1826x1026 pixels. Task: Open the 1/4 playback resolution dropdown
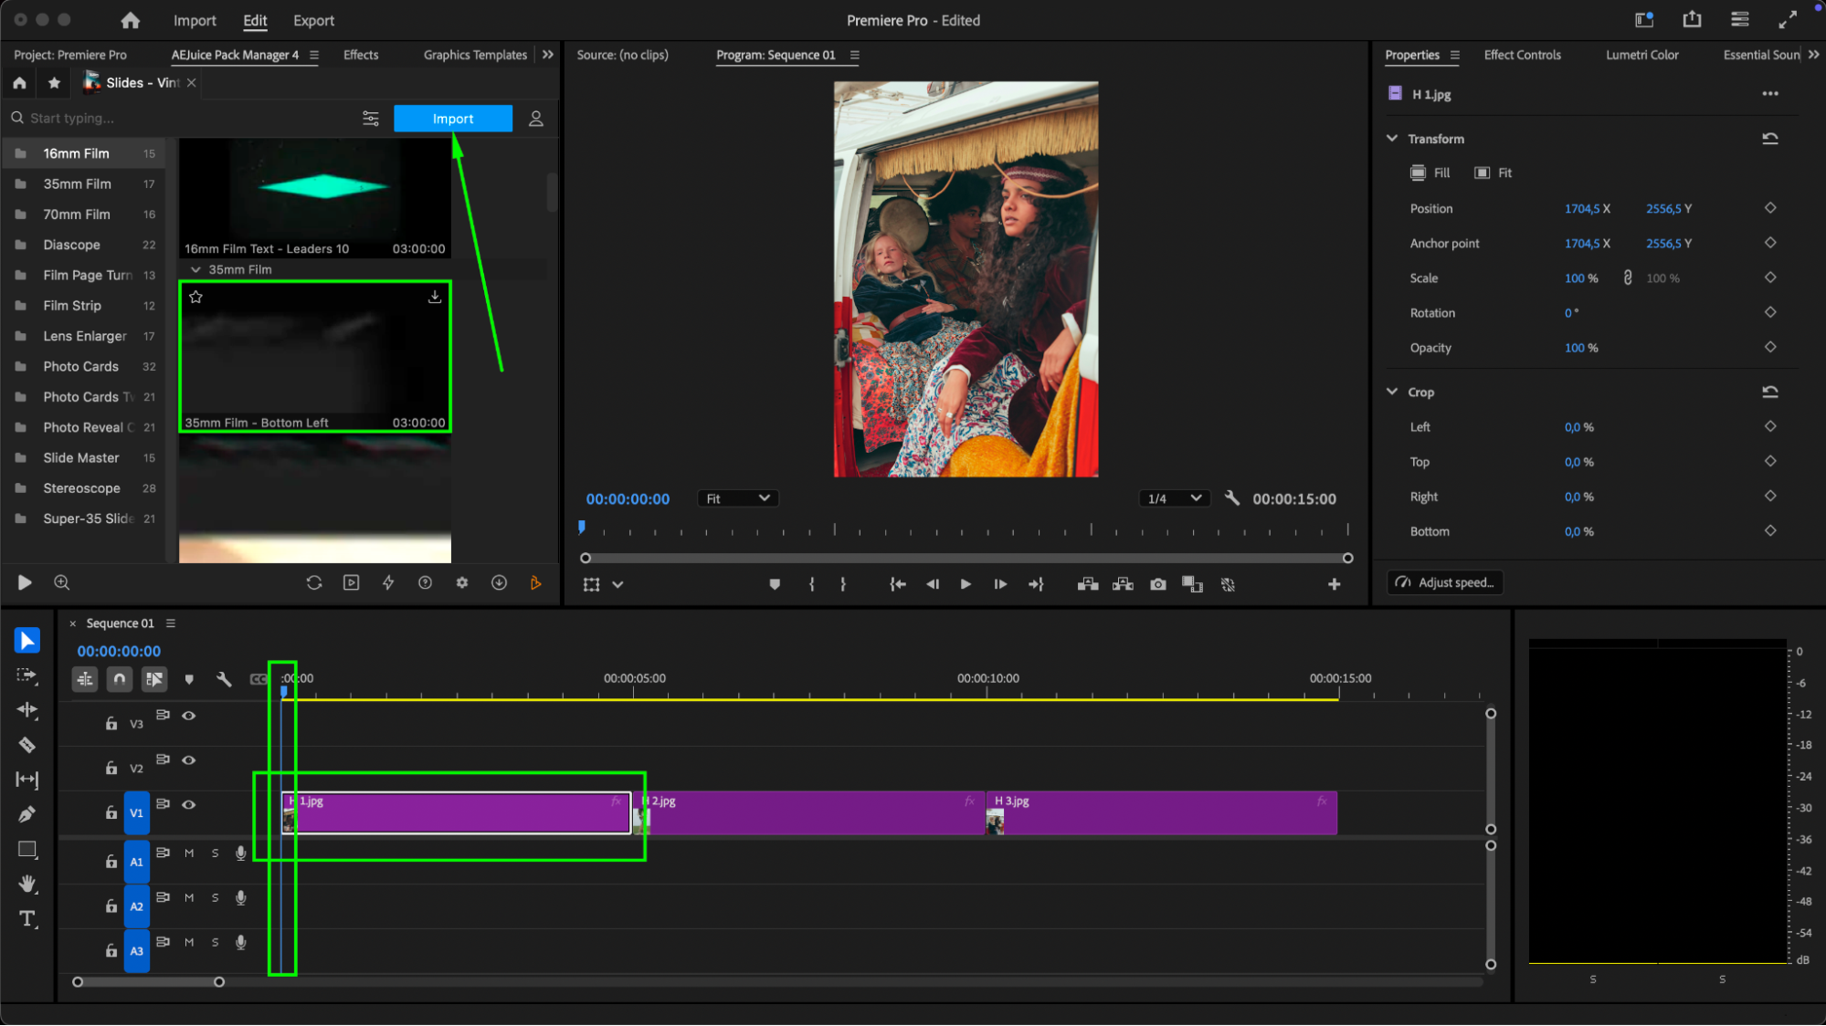pos(1174,498)
